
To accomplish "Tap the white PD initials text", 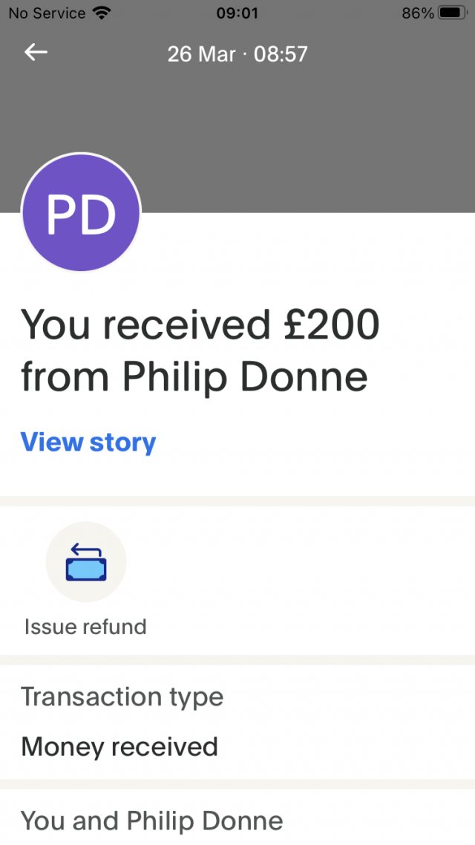I will (x=81, y=215).
